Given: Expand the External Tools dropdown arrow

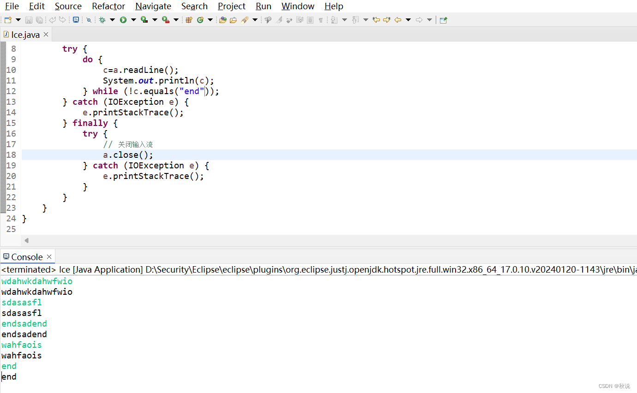Looking at the screenshot, I should point(176,20).
